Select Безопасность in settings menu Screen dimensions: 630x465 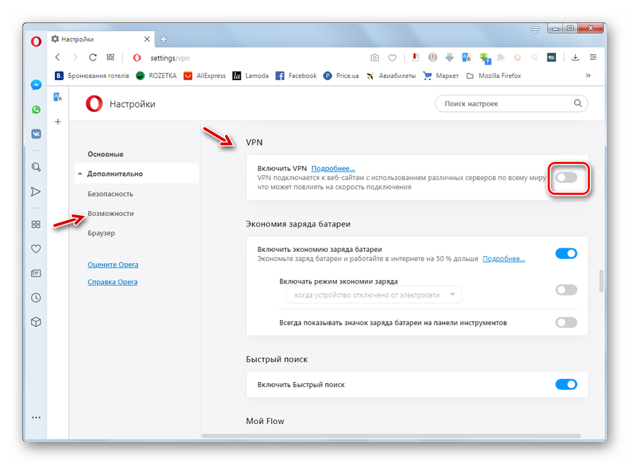click(x=111, y=194)
